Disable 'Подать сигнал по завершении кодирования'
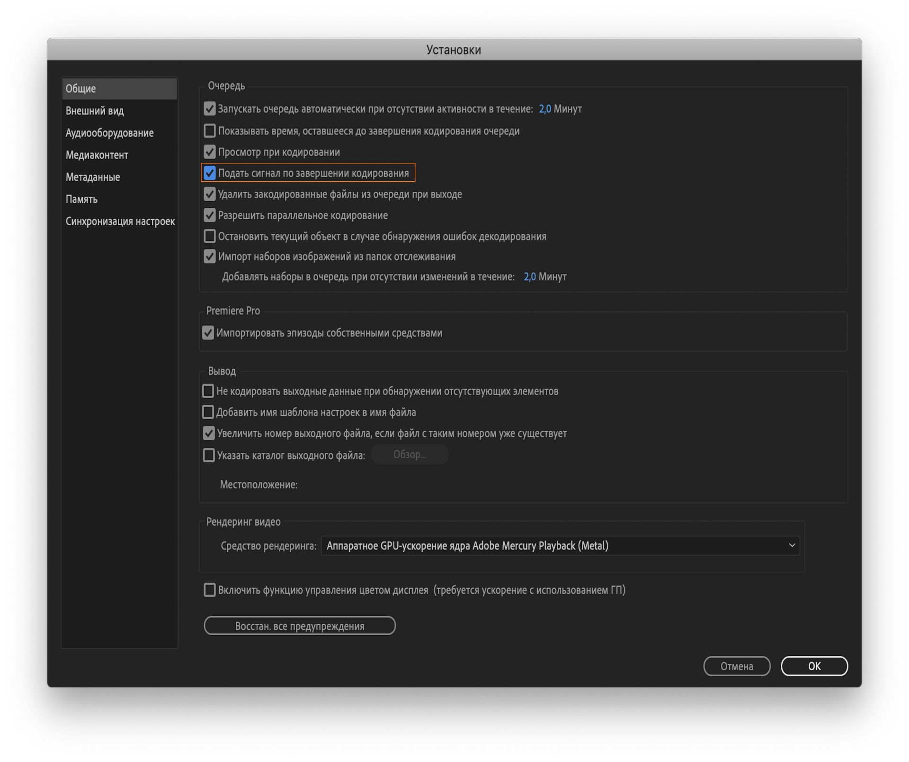 [209, 173]
